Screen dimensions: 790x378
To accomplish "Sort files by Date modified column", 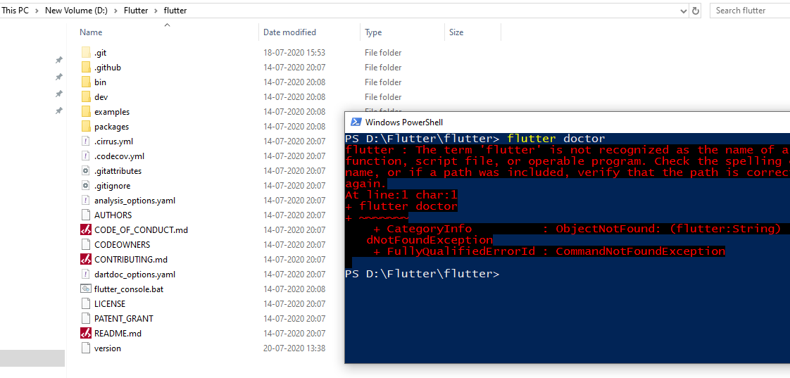I will click(289, 32).
